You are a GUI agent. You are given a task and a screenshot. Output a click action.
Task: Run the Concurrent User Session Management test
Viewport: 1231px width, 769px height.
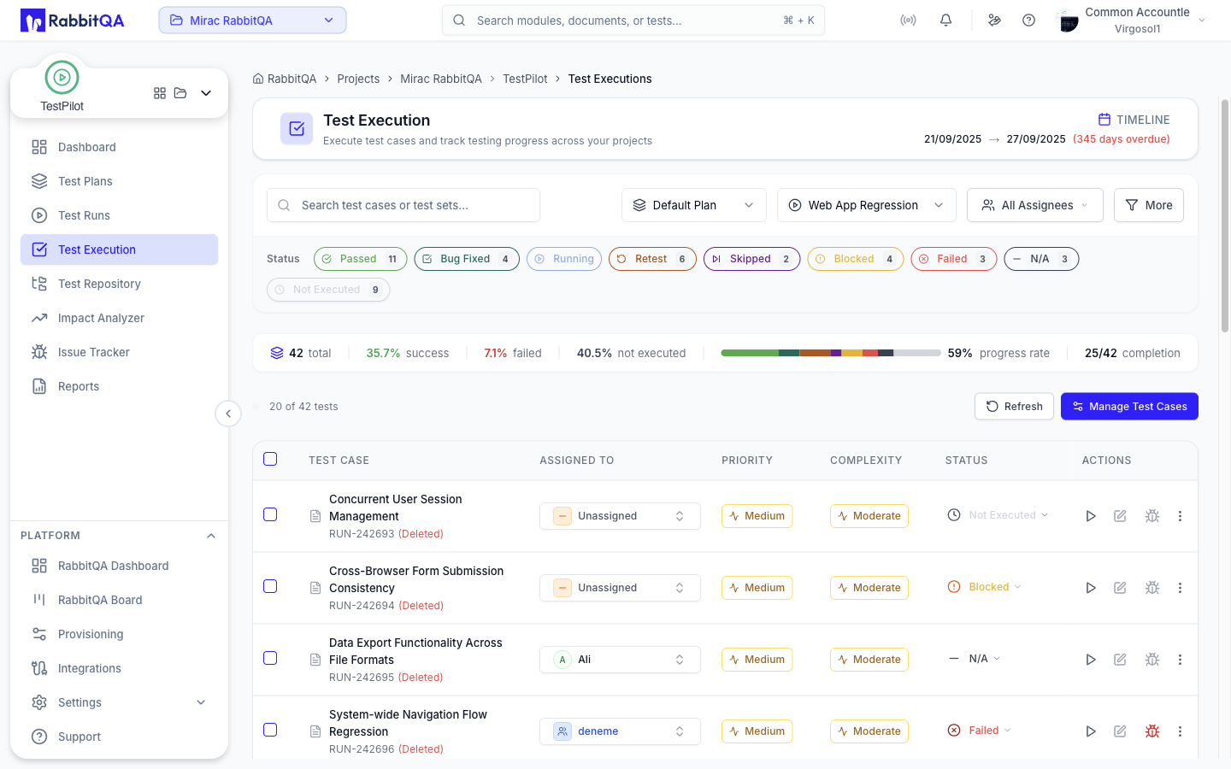coord(1091,516)
